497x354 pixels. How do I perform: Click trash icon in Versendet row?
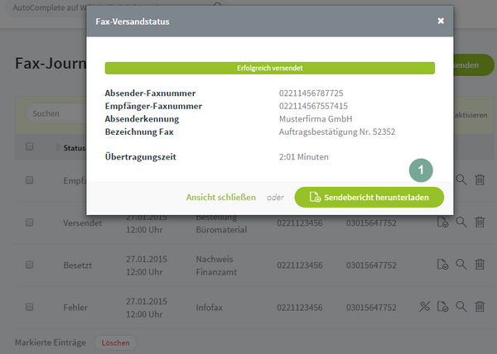click(480, 222)
